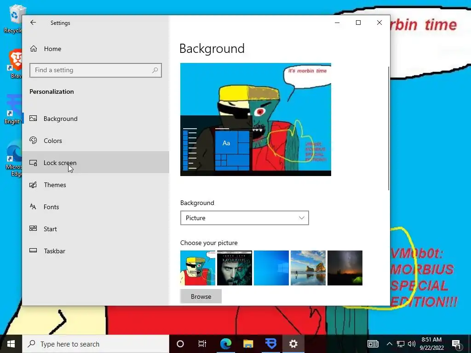Open the Taskbar settings page
The height and width of the screenshot is (353, 471).
[x=96, y=251]
